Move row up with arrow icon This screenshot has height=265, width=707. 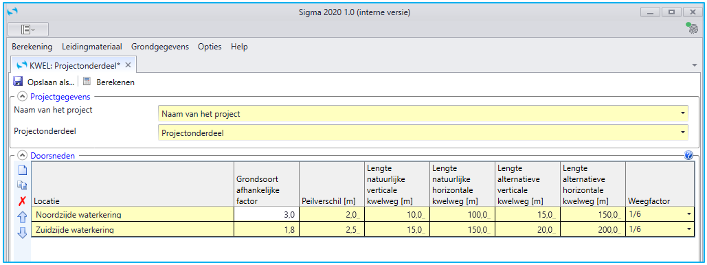point(23,218)
